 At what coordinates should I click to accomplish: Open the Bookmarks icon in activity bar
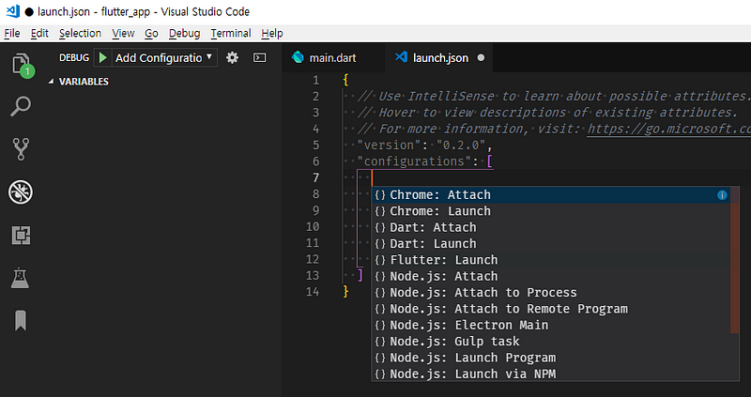pos(21,320)
